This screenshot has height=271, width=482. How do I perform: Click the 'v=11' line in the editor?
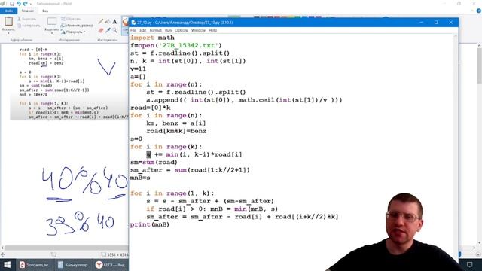pos(138,69)
